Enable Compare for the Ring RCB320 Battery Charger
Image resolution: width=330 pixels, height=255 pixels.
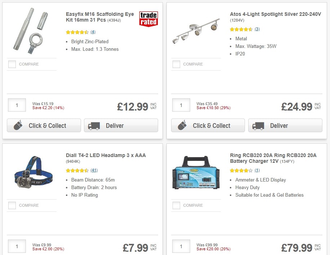176,206
